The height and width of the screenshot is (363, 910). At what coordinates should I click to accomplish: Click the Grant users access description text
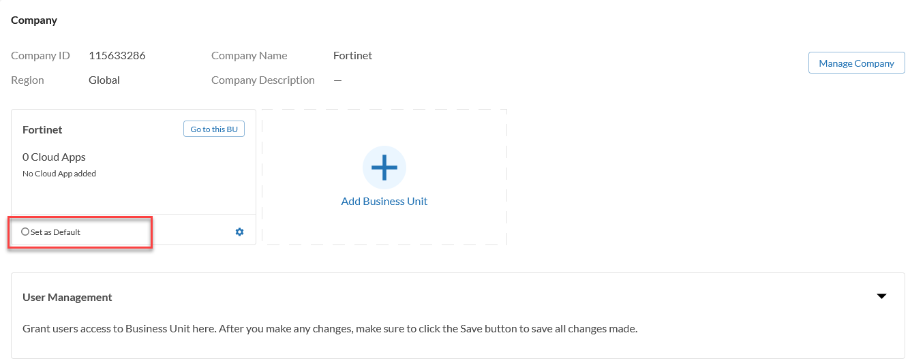[330, 328]
